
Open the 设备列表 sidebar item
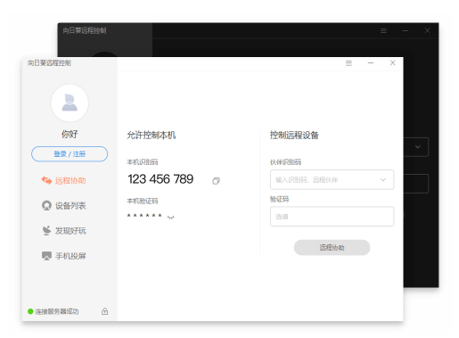[63, 205]
